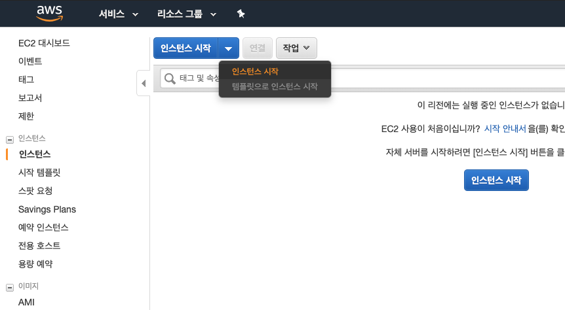
Task: Click the center 인스턴스 시작 button
Action: click(496, 181)
